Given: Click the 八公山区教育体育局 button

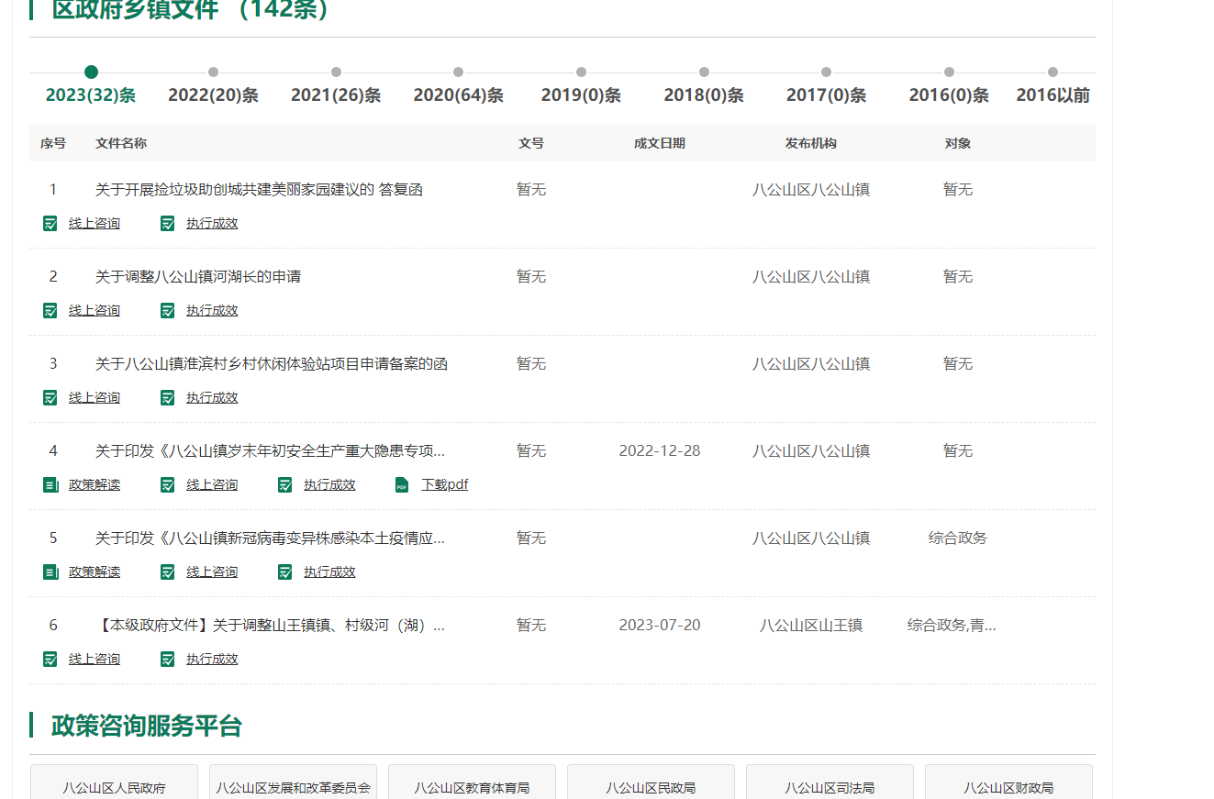Looking at the screenshot, I should (x=472, y=787).
